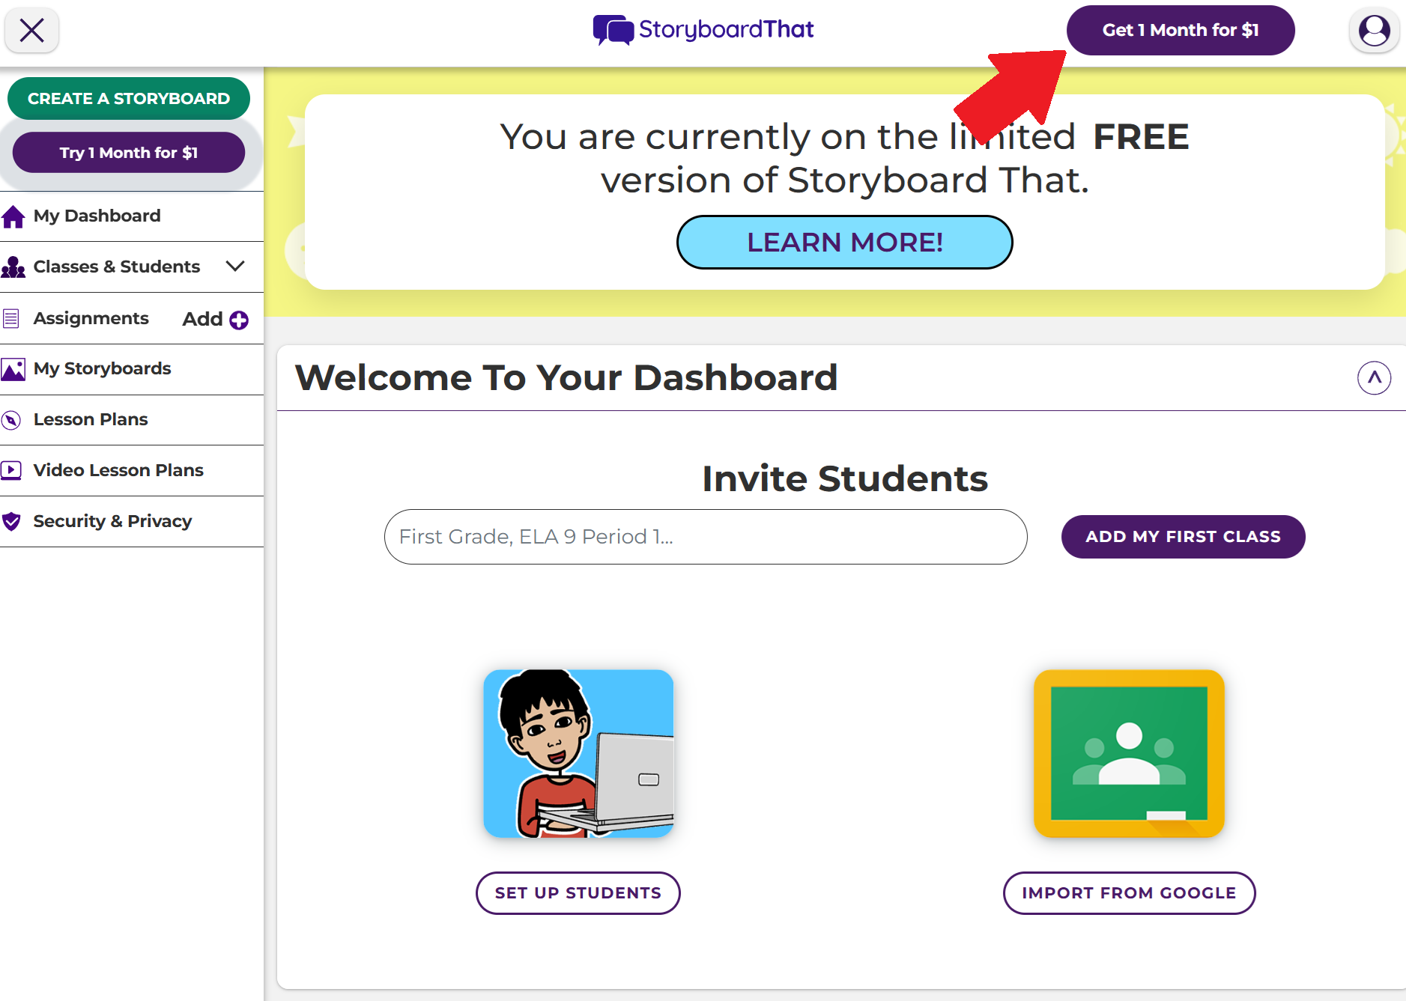Open My Storyboards in sidebar
Screen dimensions: 1406x1001
(x=103, y=369)
